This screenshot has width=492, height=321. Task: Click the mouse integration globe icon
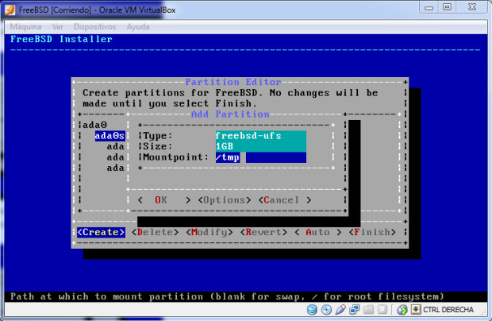(402, 310)
